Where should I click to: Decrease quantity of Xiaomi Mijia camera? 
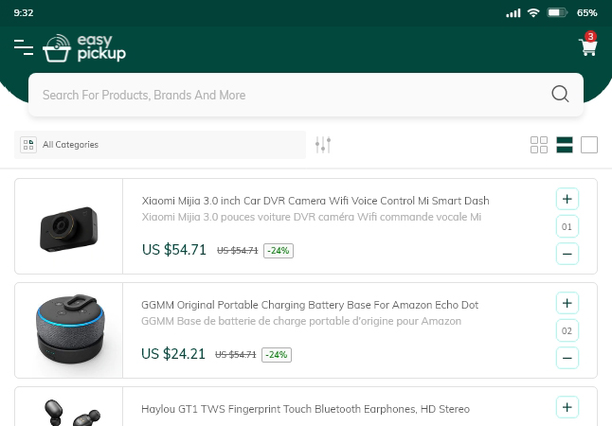[x=567, y=254]
